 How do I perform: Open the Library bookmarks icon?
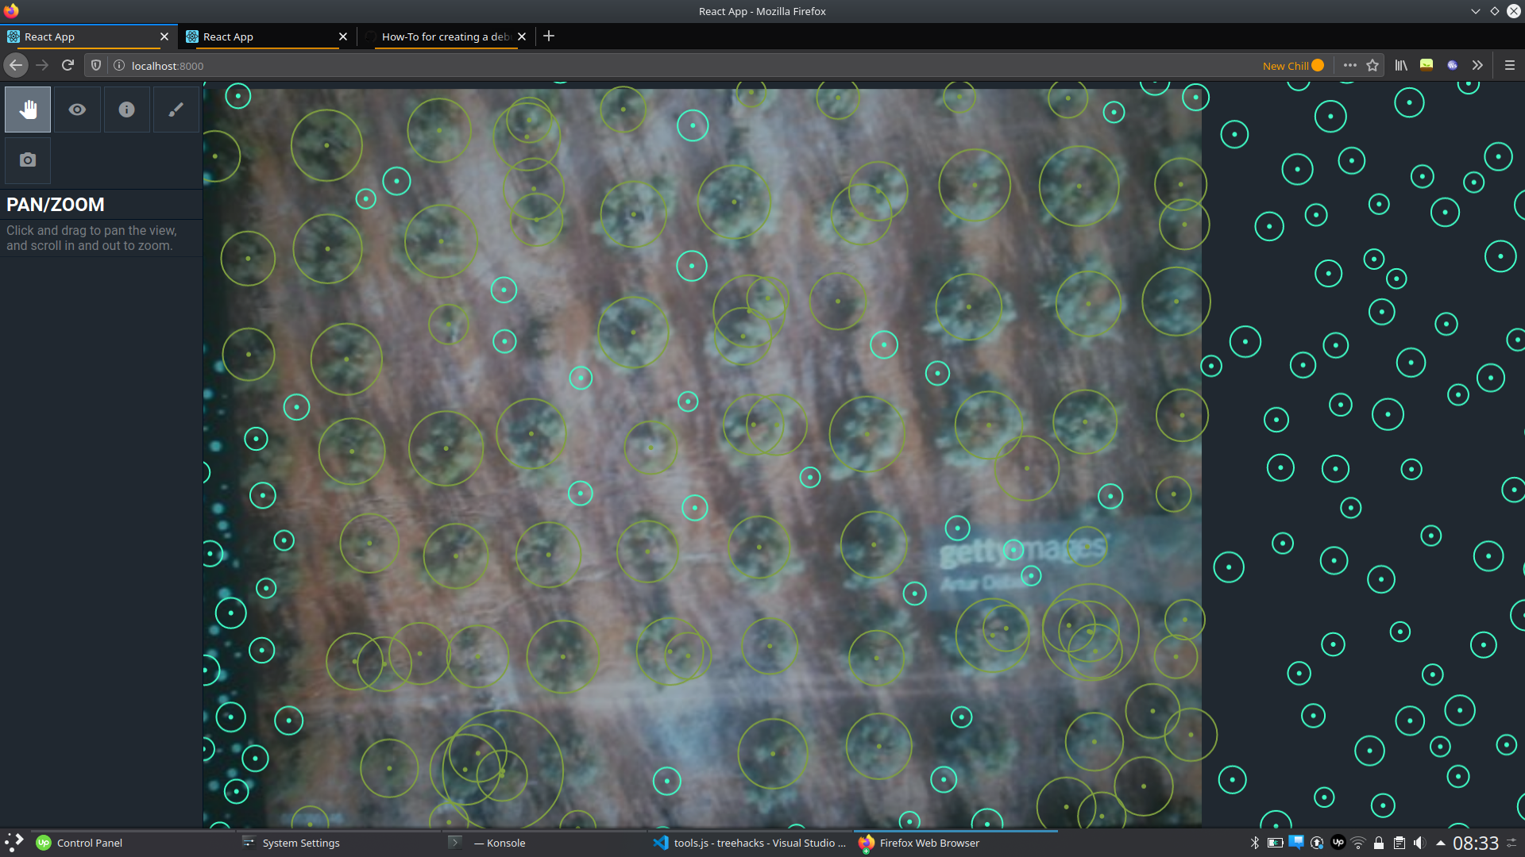click(x=1401, y=66)
